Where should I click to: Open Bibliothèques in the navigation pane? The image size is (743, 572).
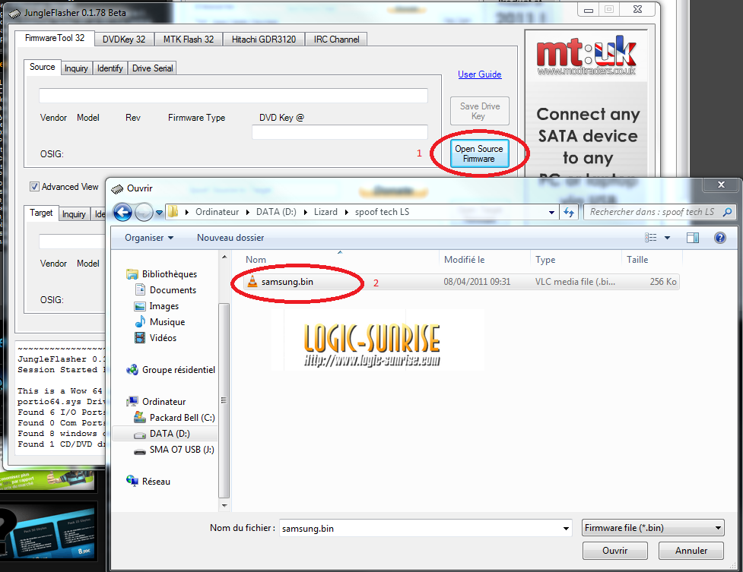coord(169,274)
